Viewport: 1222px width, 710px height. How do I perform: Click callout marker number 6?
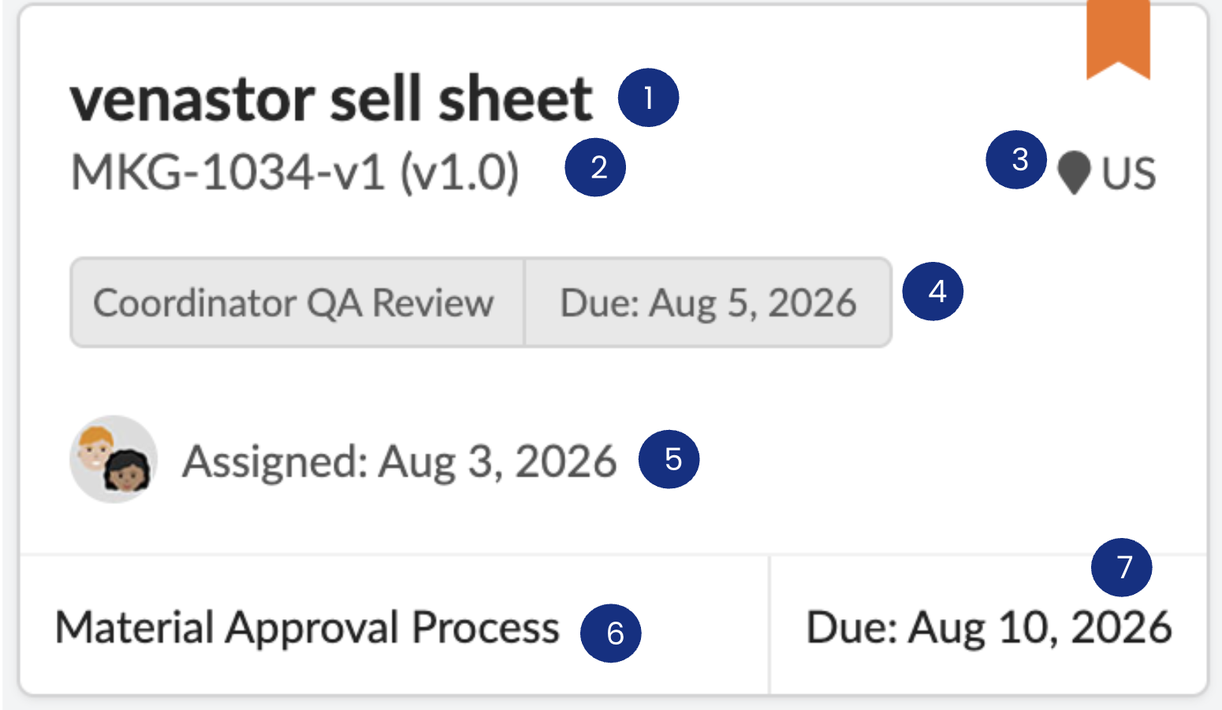coord(611,633)
